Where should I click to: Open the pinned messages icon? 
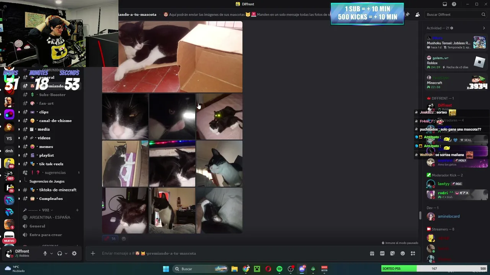(x=407, y=15)
